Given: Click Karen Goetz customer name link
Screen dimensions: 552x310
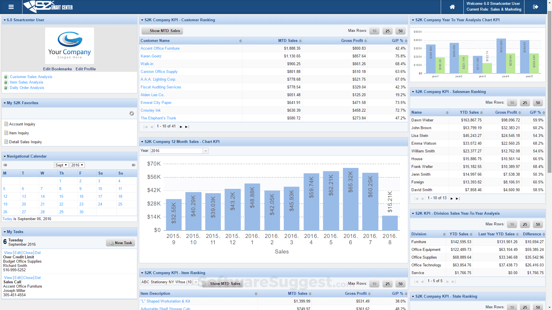Looking at the screenshot, I should click(151, 56).
